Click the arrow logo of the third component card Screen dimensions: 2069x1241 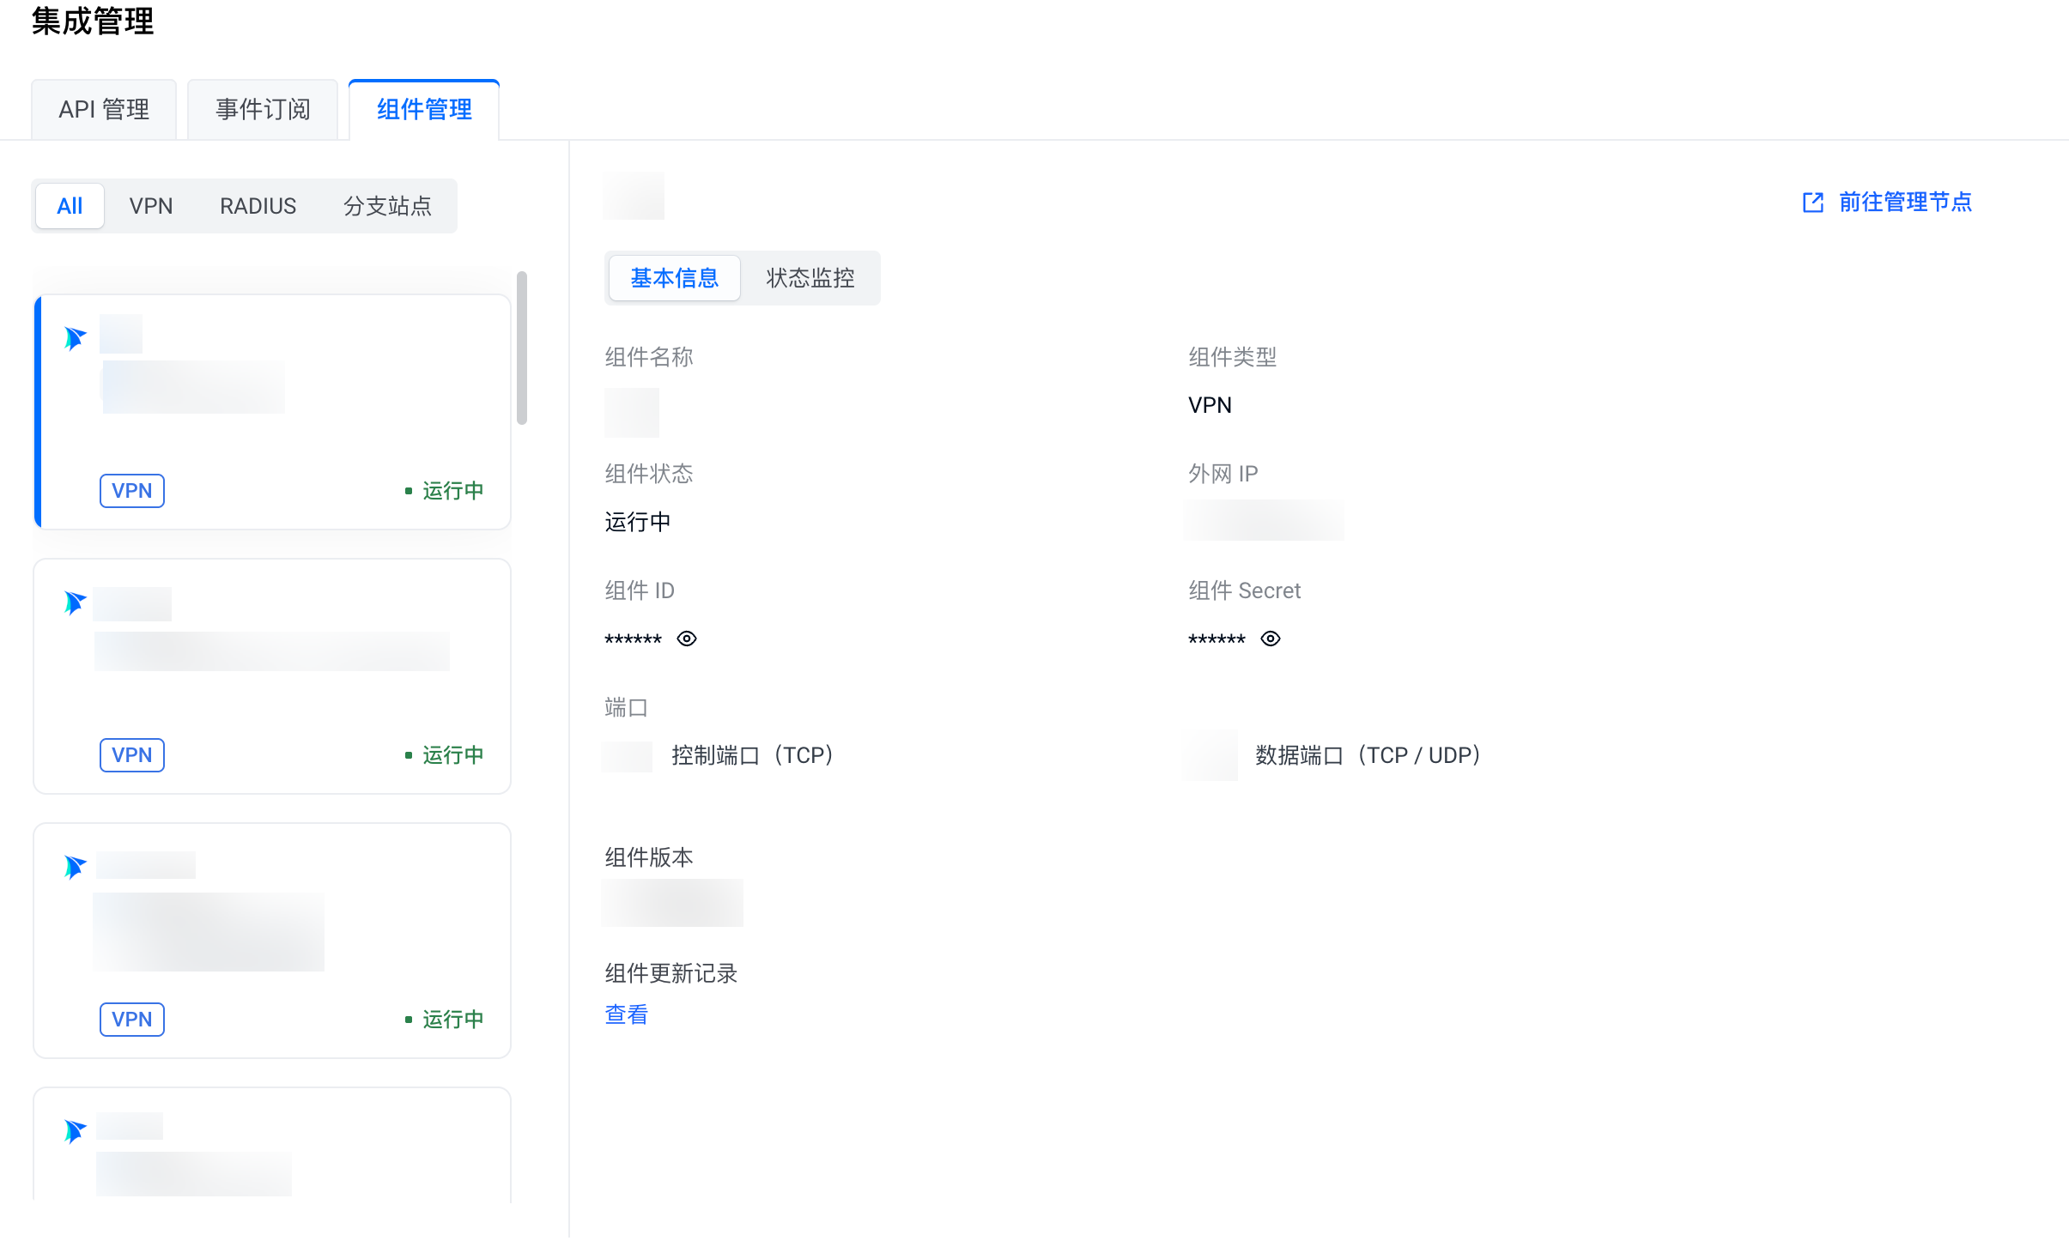click(75, 867)
